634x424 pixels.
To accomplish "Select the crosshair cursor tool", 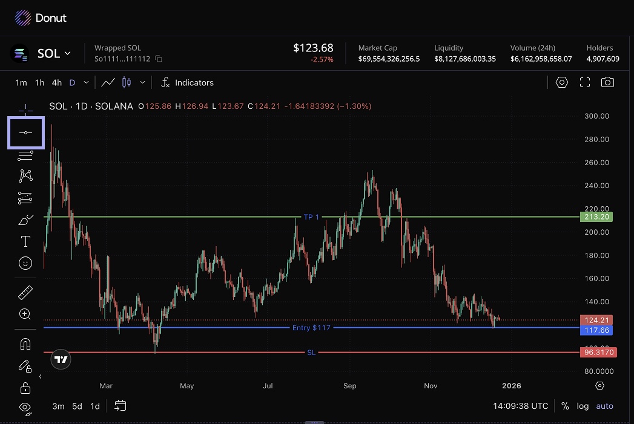I will (25, 109).
